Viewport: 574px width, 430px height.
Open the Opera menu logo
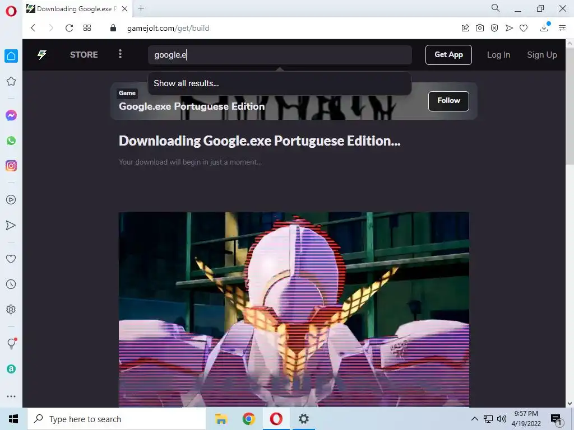click(x=11, y=11)
